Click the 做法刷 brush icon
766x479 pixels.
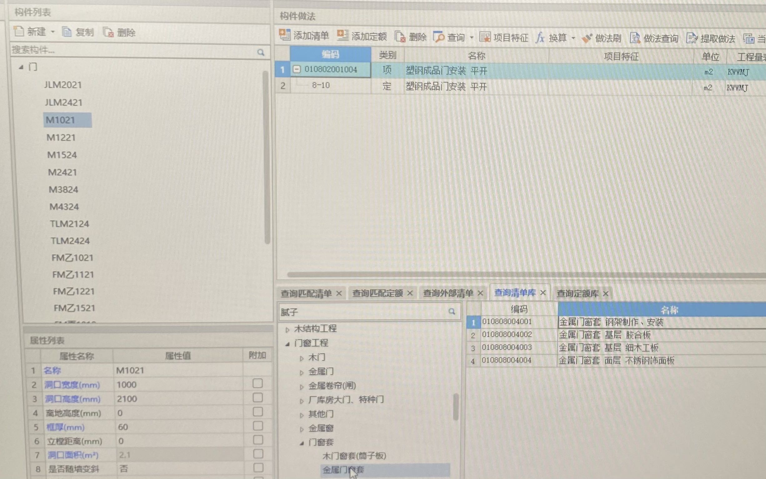pyautogui.click(x=587, y=38)
